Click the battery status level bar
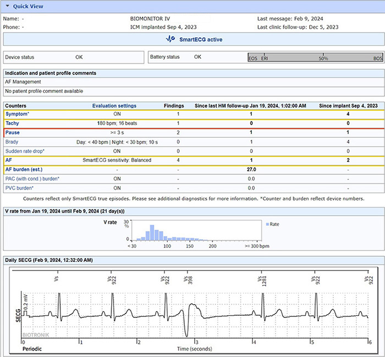 pos(315,58)
